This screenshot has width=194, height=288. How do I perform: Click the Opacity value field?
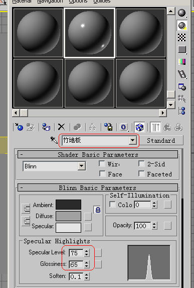[x=143, y=226]
